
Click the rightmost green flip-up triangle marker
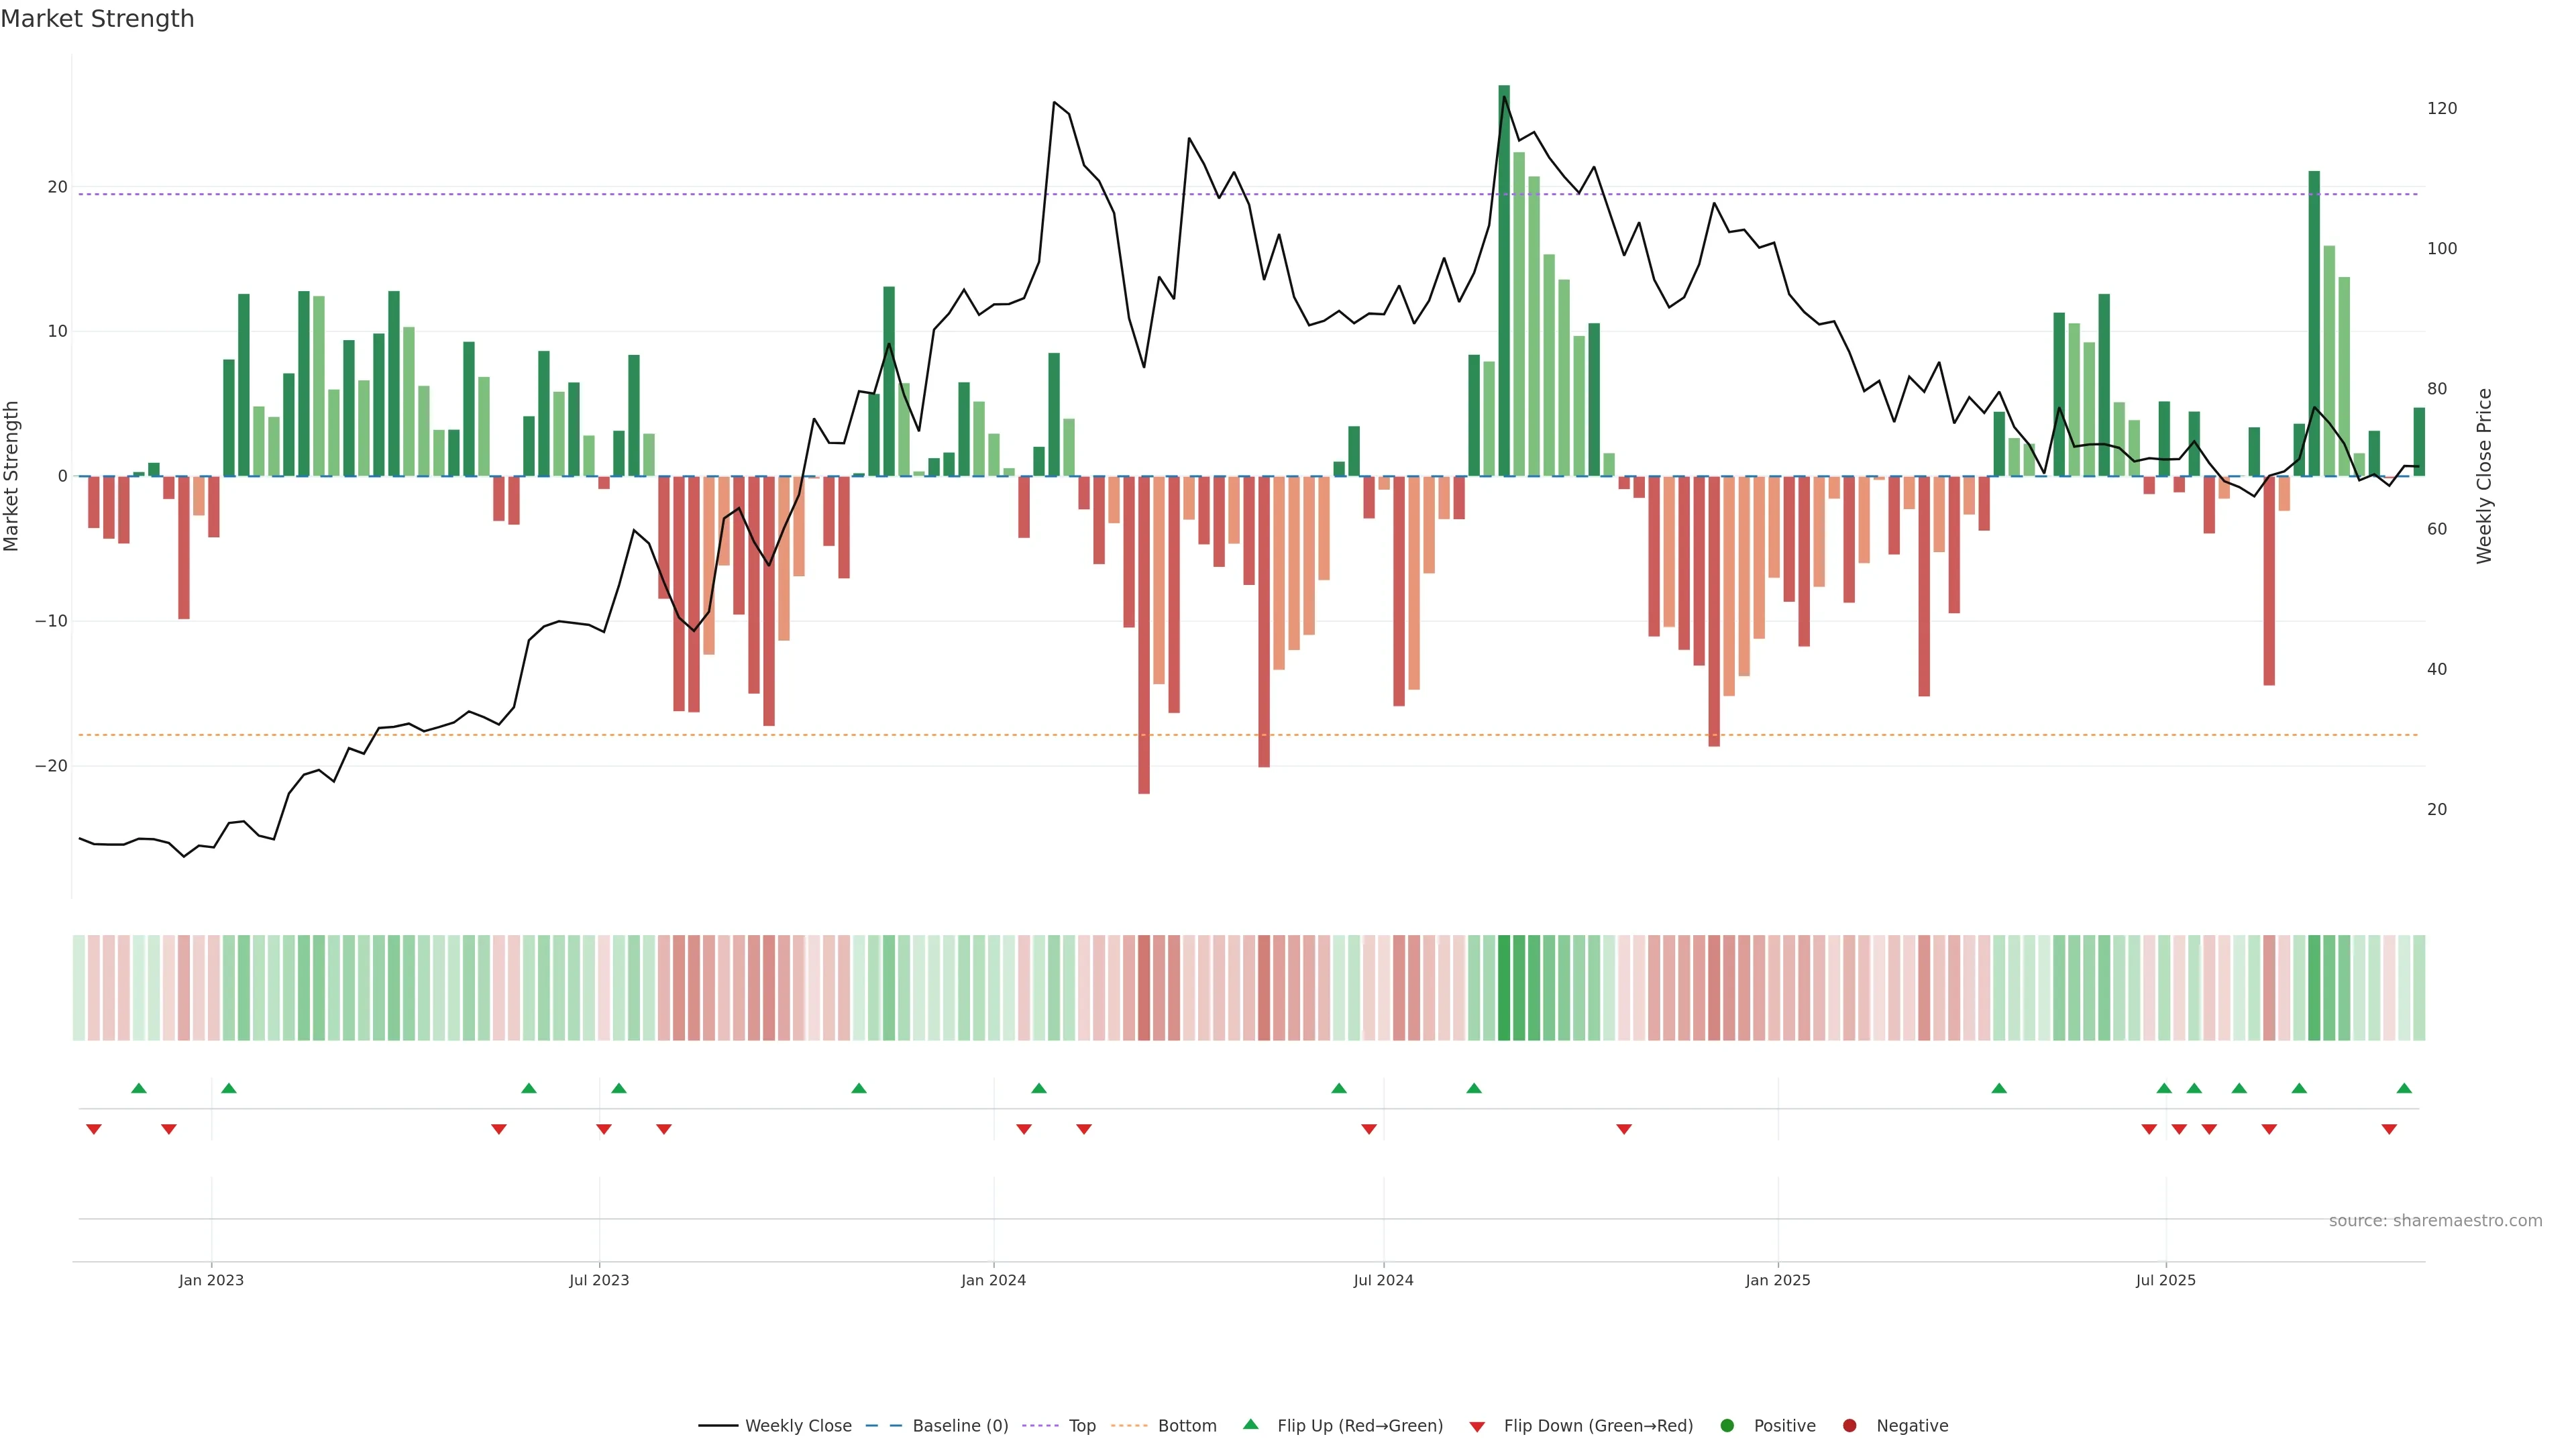click(2404, 1088)
